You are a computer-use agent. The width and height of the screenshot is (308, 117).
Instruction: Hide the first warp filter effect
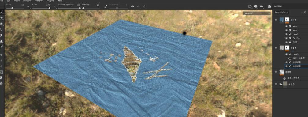point(286,26)
